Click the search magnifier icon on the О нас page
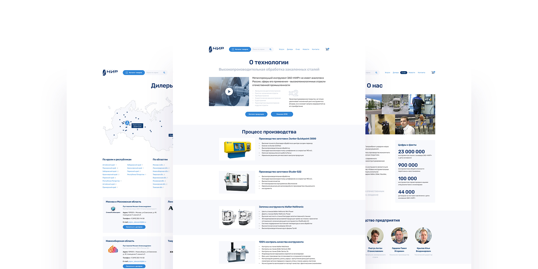Viewport: 538px width, 269px height. click(376, 73)
